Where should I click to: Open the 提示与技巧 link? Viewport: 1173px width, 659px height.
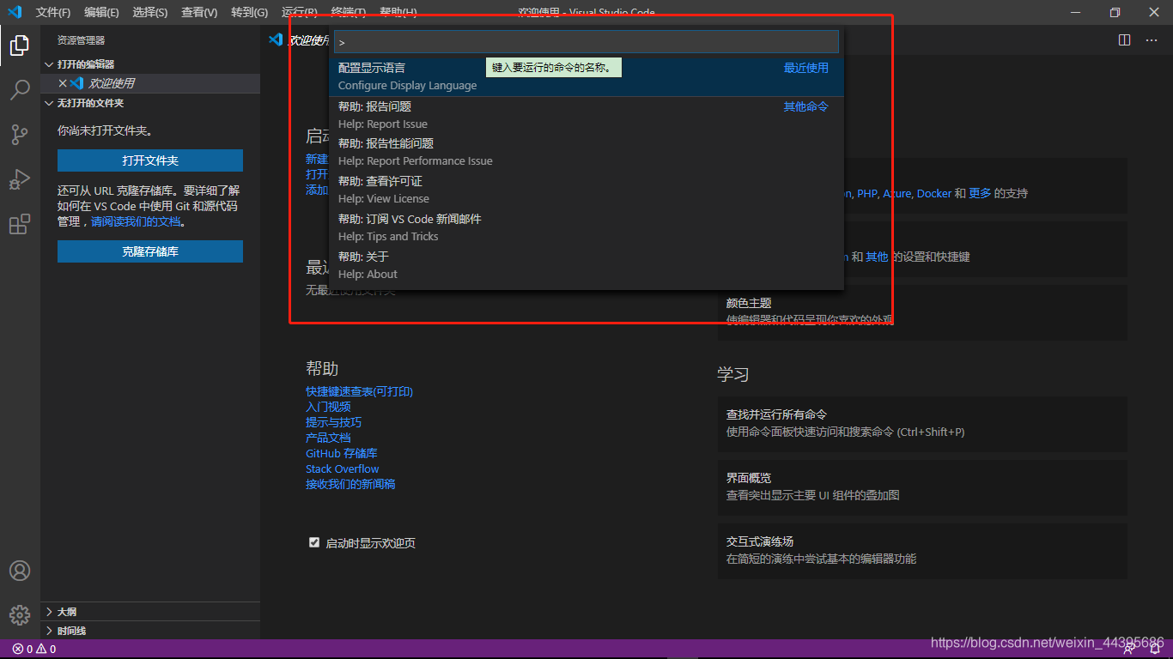pos(333,422)
